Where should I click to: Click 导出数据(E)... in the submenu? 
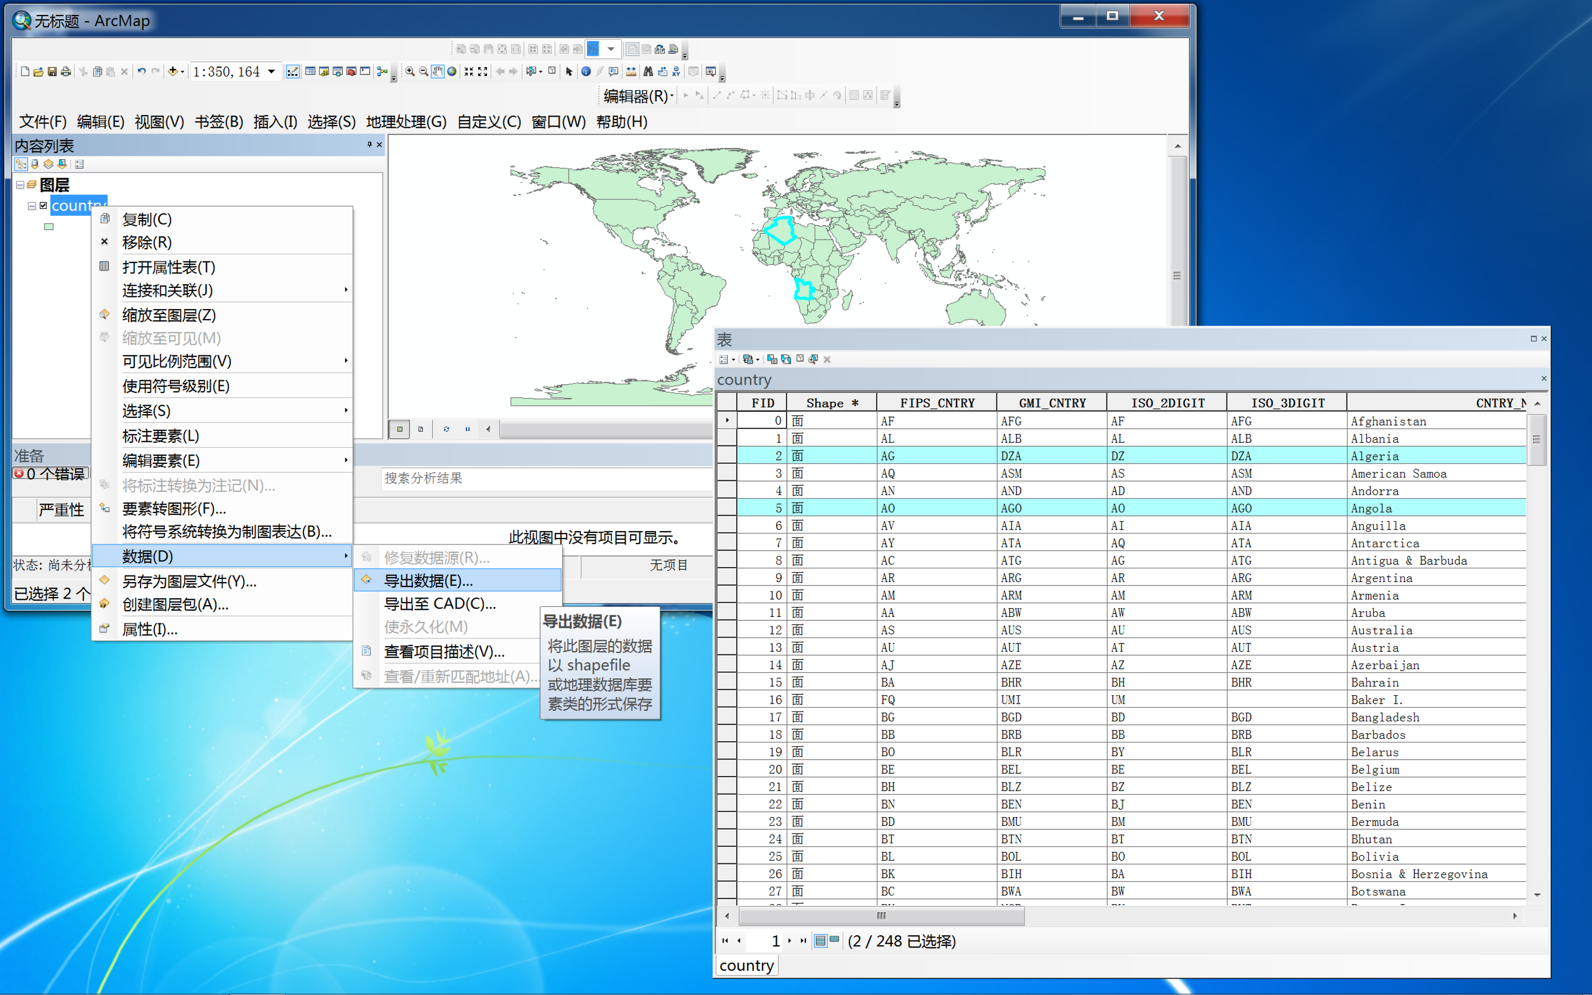click(x=428, y=580)
